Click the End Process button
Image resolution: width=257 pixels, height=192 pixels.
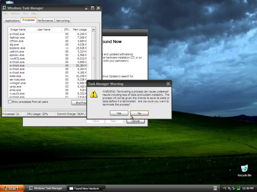click(x=79, y=103)
